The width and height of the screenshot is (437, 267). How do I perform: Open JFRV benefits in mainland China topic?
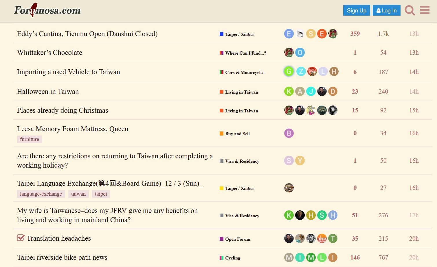(x=107, y=215)
